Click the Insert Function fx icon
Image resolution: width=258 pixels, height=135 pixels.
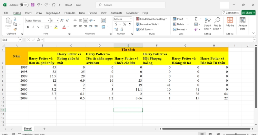point(38,40)
